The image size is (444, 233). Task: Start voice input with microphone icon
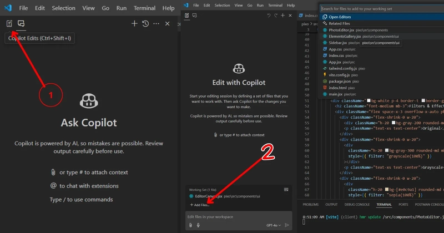click(198, 225)
